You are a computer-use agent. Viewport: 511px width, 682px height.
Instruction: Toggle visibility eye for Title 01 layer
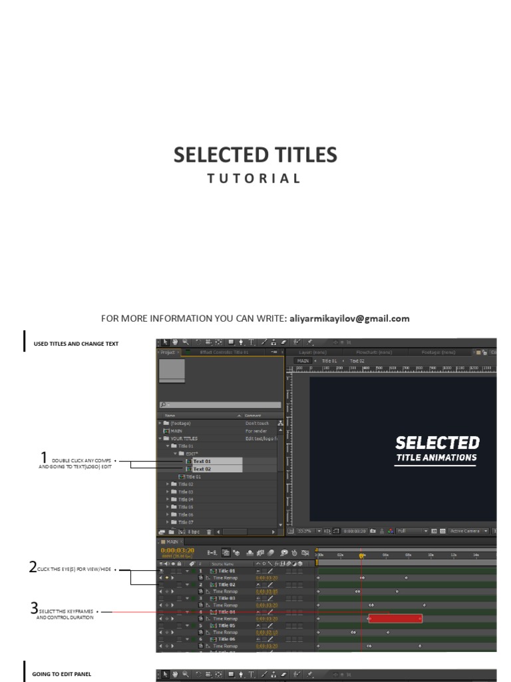click(x=162, y=571)
